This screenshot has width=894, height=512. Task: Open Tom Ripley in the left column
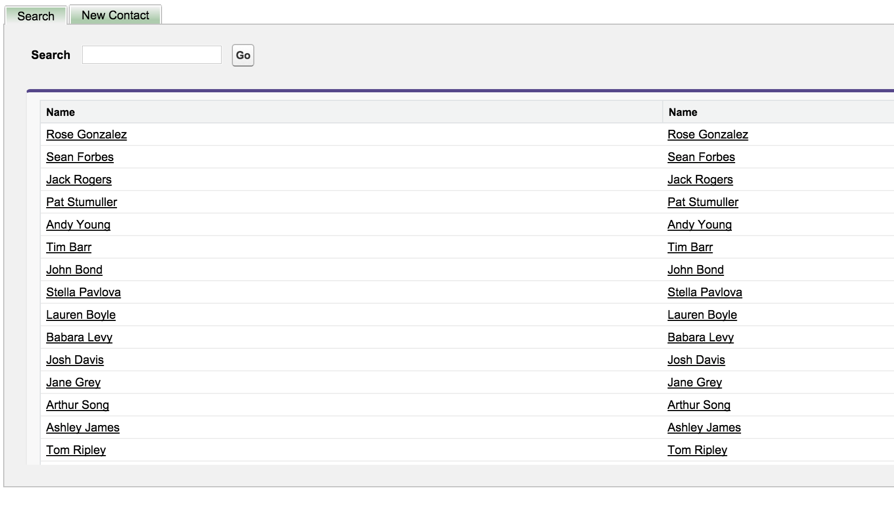76,450
